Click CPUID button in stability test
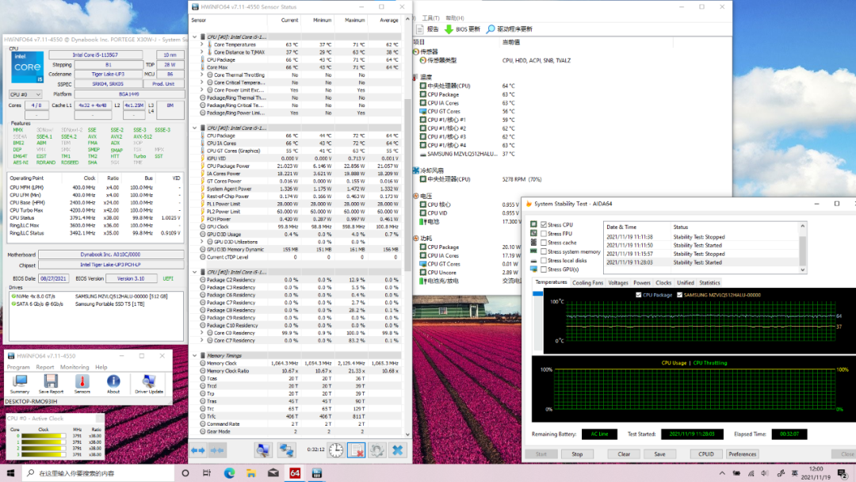 [706, 454]
